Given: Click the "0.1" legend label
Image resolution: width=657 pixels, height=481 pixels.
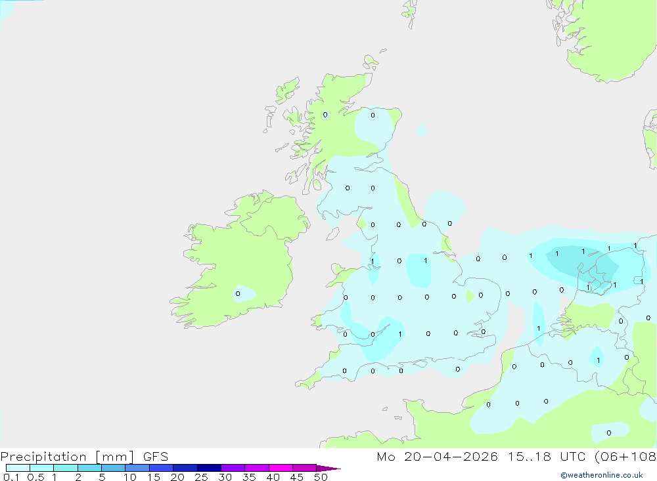Looking at the screenshot, I should tap(11, 477).
